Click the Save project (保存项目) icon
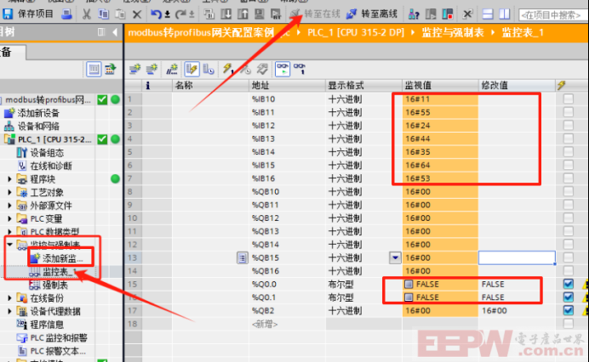 point(8,14)
